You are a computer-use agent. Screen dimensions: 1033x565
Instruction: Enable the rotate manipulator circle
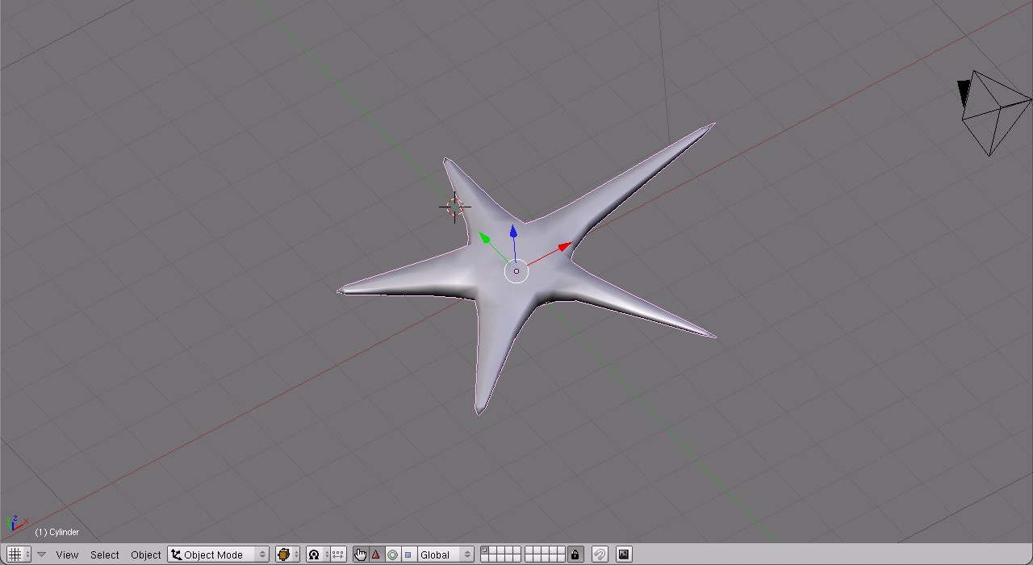[x=392, y=555]
